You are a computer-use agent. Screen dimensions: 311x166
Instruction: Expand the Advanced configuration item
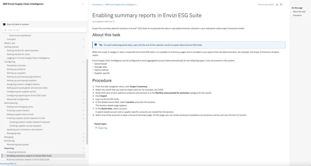tap(84, 99)
